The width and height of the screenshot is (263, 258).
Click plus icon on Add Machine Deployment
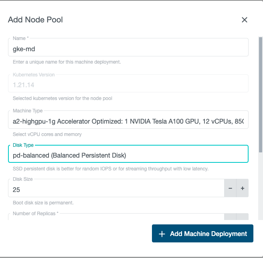(x=162, y=234)
